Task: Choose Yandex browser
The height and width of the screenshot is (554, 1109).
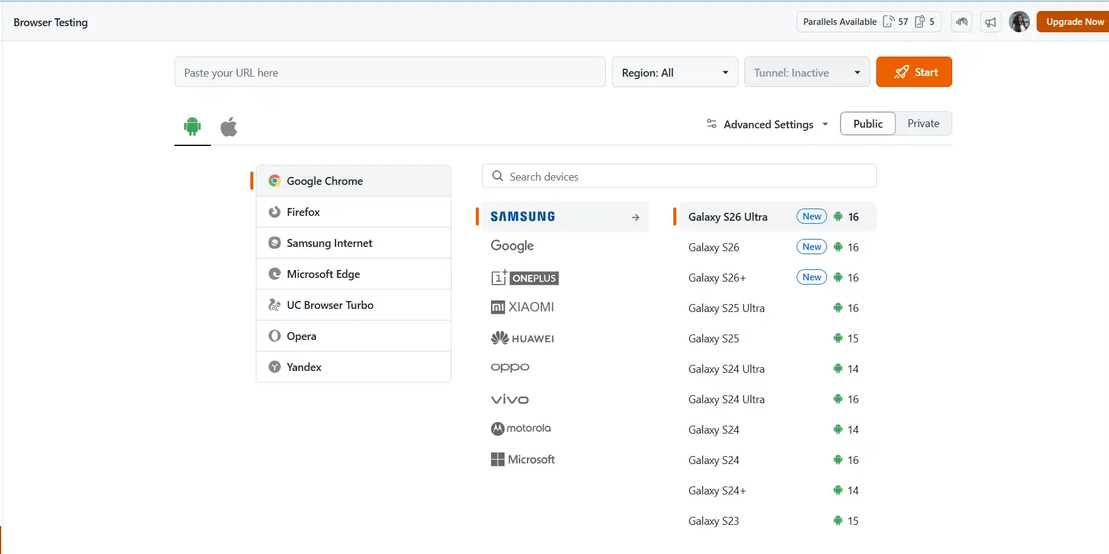Action: pos(354,367)
